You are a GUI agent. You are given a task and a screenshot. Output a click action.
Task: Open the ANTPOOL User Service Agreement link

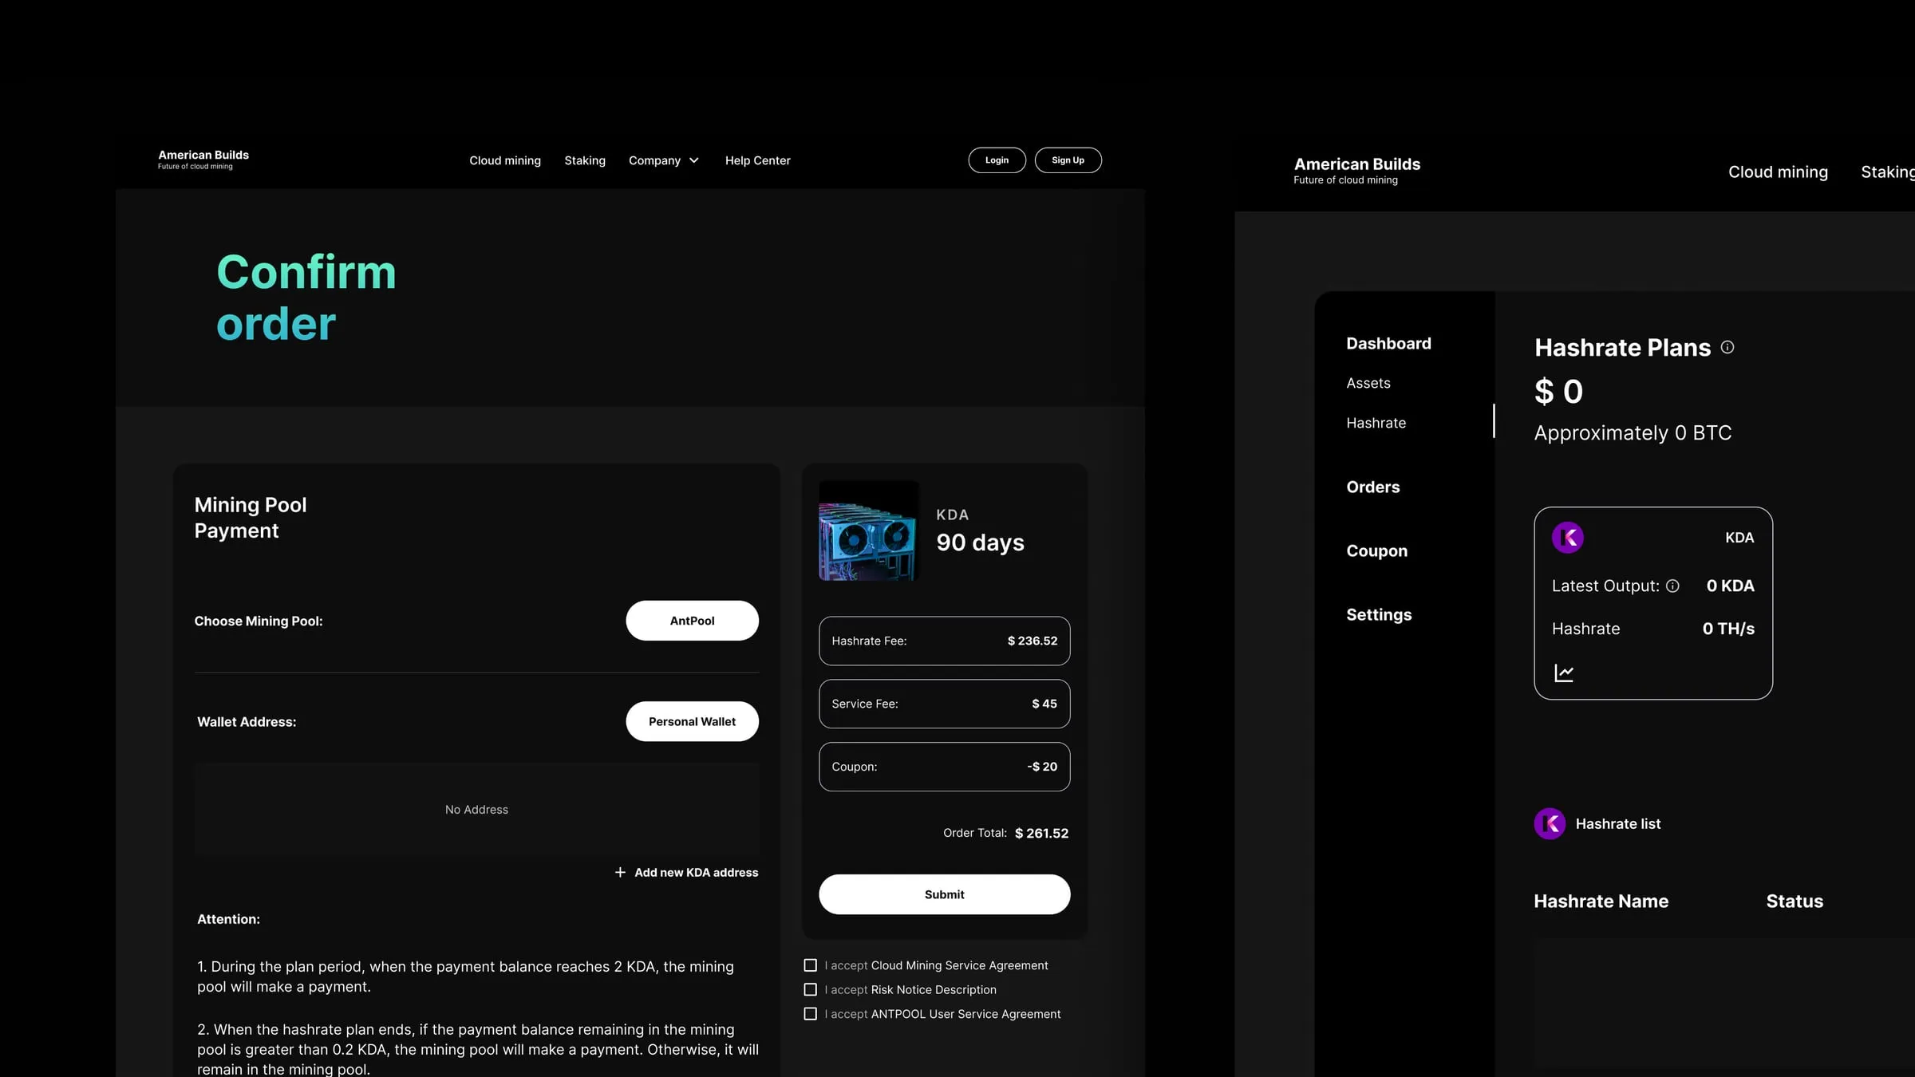[965, 1014]
